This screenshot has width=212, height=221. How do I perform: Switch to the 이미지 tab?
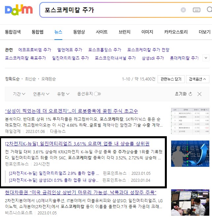coord(147,32)
